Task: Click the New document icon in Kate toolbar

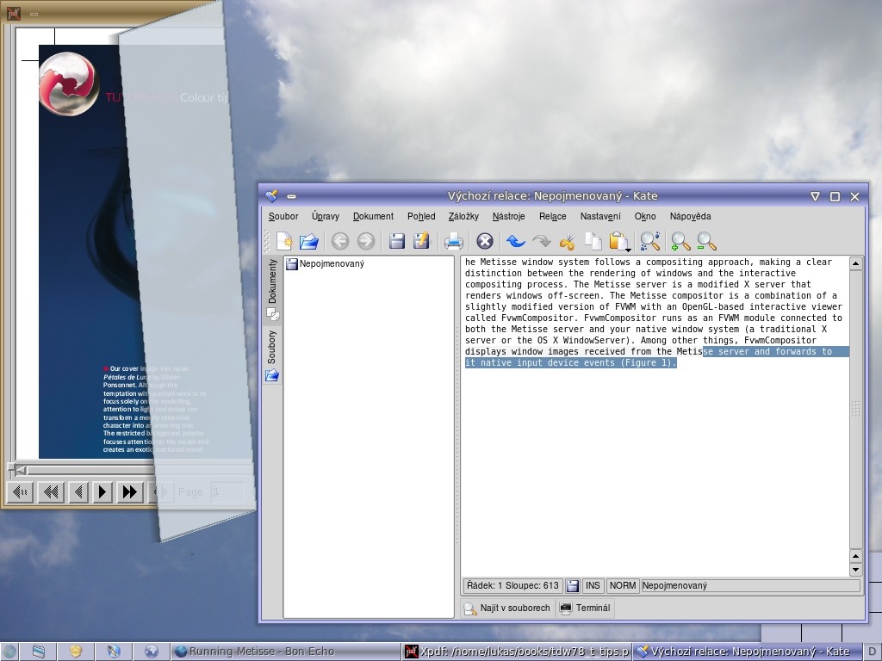Action: [x=284, y=241]
